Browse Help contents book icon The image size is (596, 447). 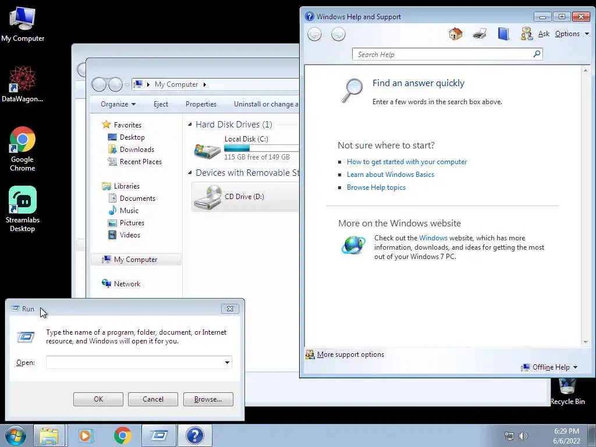(503, 34)
